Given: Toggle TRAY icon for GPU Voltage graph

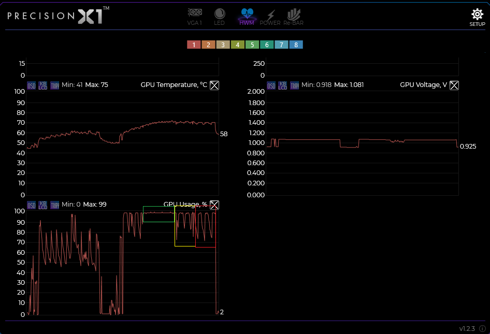Looking at the screenshot, I should [294, 85].
